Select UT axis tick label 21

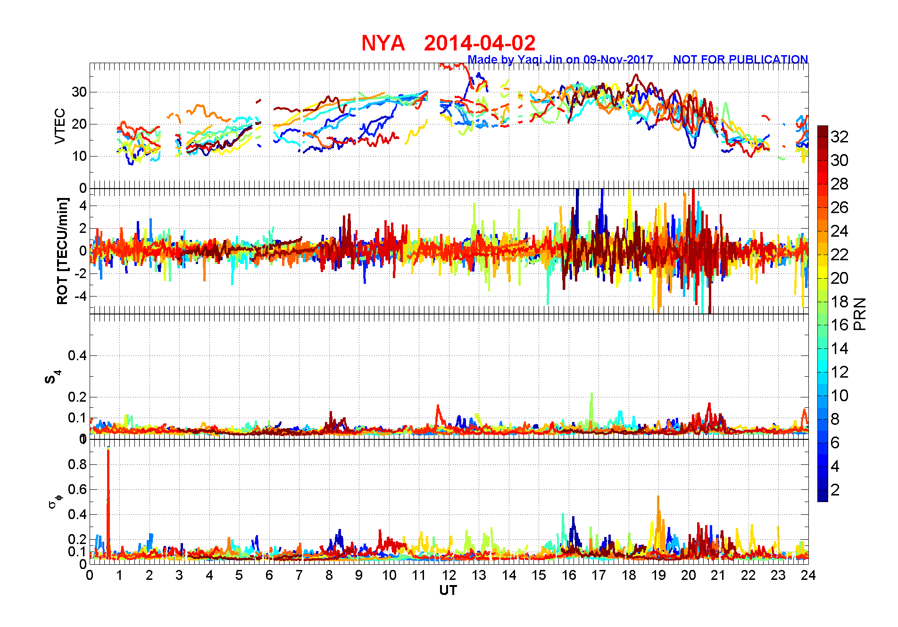(718, 575)
